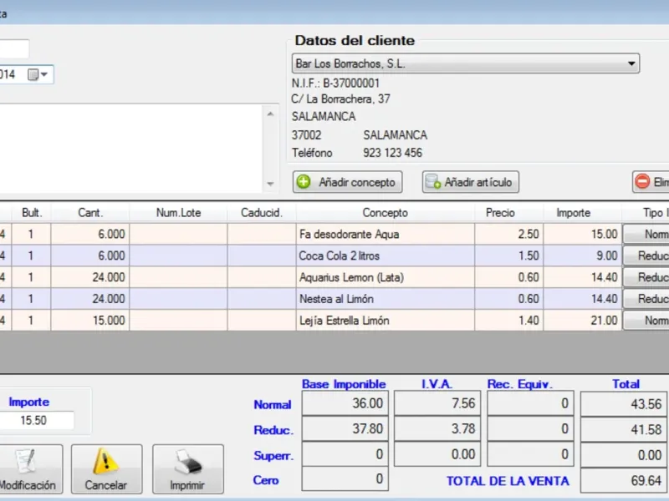Click the total de la venta value field
Image resolution: width=669 pixels, height=501 pixels.
coord(623,480)
